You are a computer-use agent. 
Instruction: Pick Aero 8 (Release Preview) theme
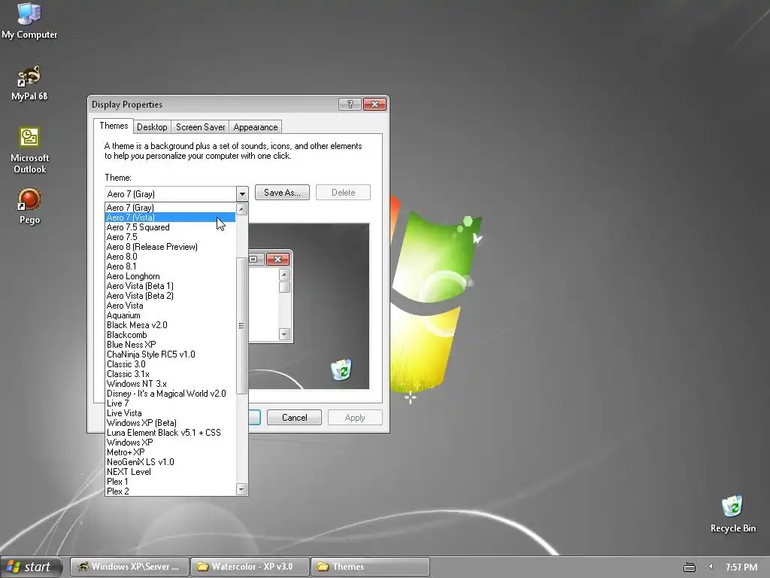pos(171,247)
